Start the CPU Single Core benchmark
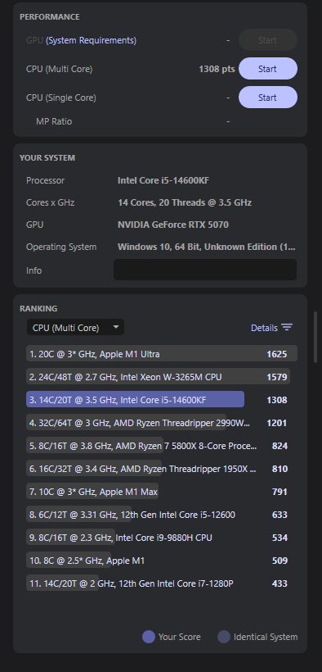The width and height of the screenshot is (322, 672). tap(268, 98)
